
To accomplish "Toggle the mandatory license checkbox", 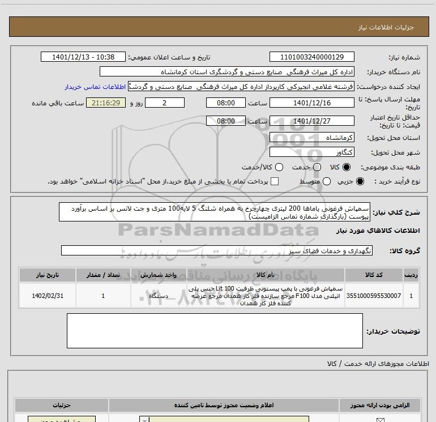I will point(380,420).
